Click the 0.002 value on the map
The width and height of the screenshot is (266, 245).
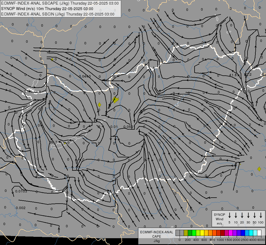pos(21,208)
